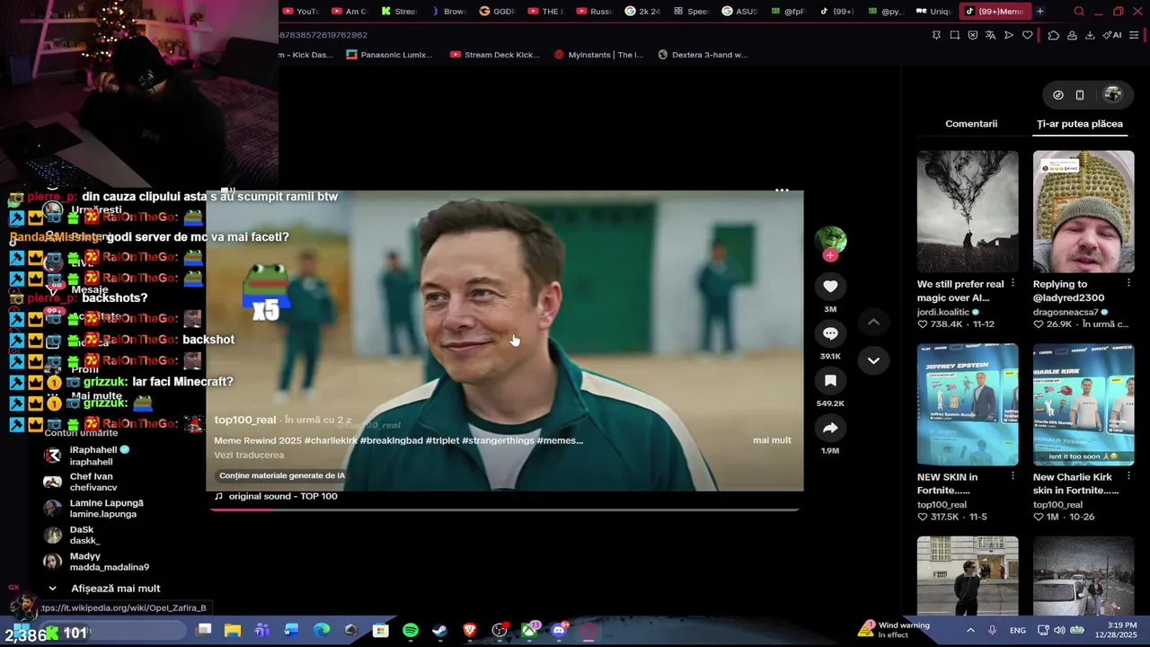1150x647 pixels.
Task: Open Charlie Kirk Fortnite skin thumbnail
Action: pos(1084,404)
